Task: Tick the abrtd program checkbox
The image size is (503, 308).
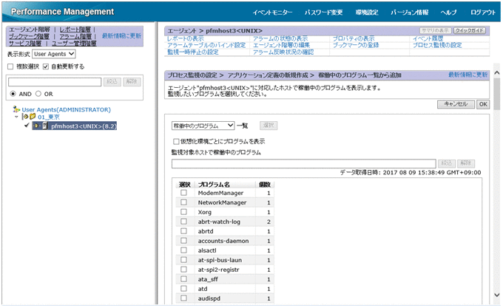Action: tap(183, 231)
